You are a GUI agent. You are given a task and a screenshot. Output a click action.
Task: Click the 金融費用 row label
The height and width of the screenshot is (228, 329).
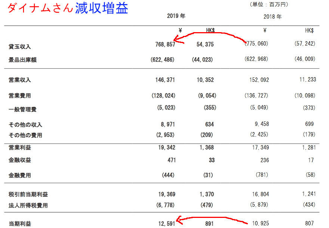point(20,175)
